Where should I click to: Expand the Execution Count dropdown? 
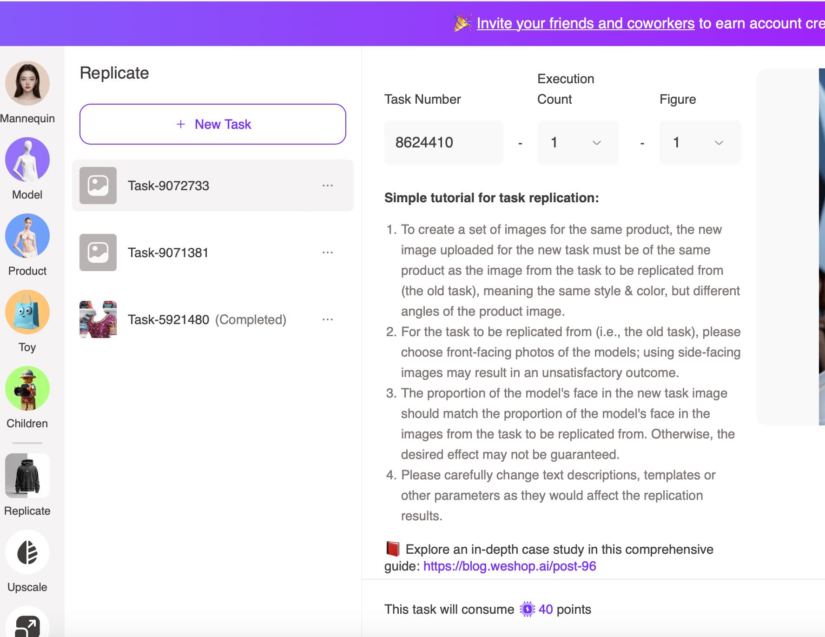point(578,142)
